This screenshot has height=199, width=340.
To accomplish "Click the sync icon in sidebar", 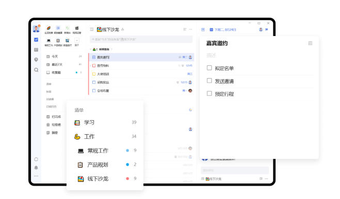I will 36,159.
